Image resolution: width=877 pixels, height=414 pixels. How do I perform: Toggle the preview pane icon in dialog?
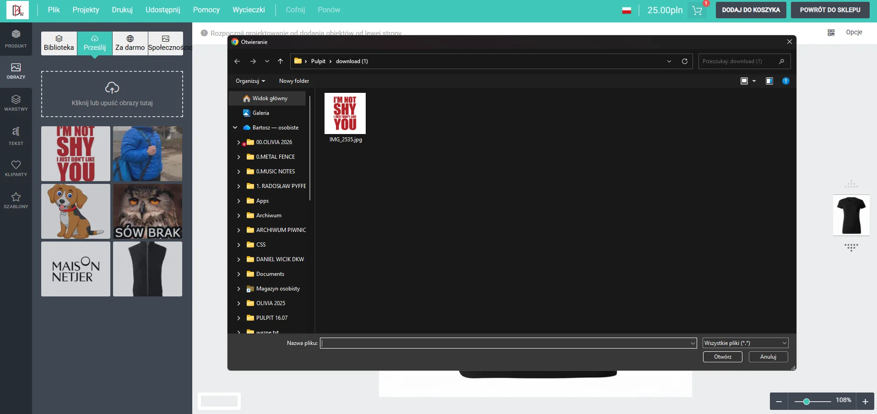click(769, 81)
